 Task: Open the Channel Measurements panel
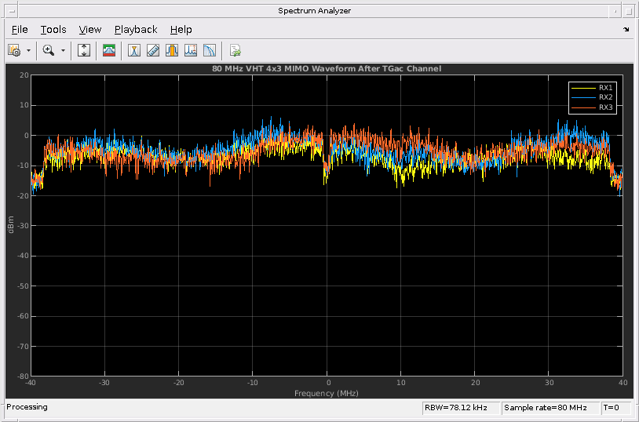point(172,50)
